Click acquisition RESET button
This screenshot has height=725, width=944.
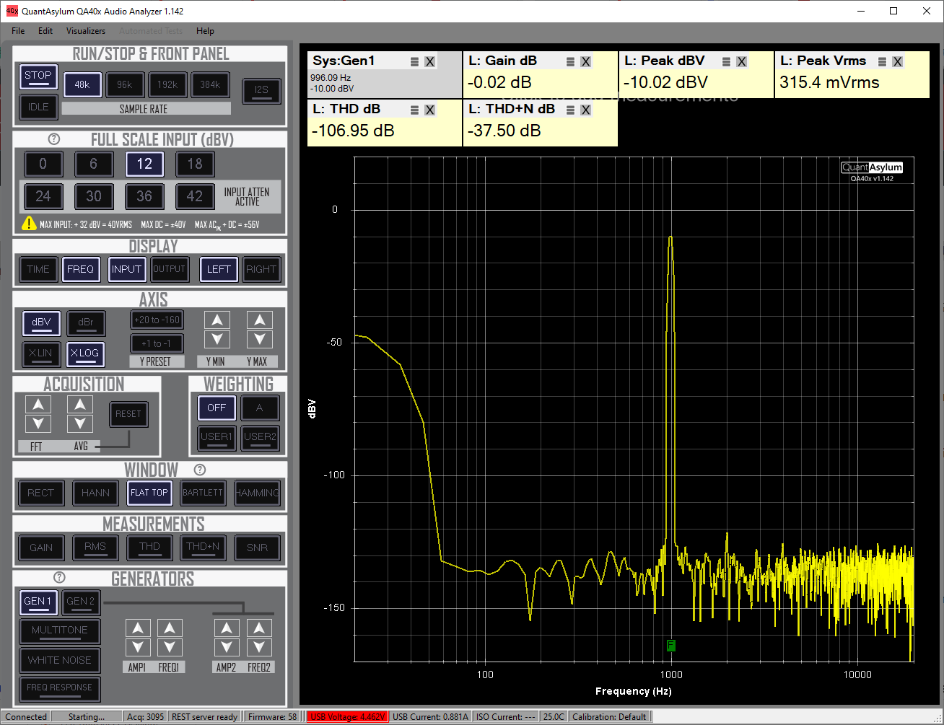(128, 414)
